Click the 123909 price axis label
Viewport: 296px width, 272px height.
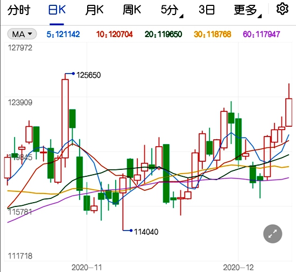pos(20,103)
